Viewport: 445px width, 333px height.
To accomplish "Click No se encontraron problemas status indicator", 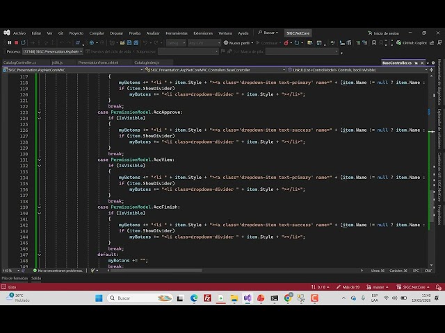I will [x=58, y=271].
